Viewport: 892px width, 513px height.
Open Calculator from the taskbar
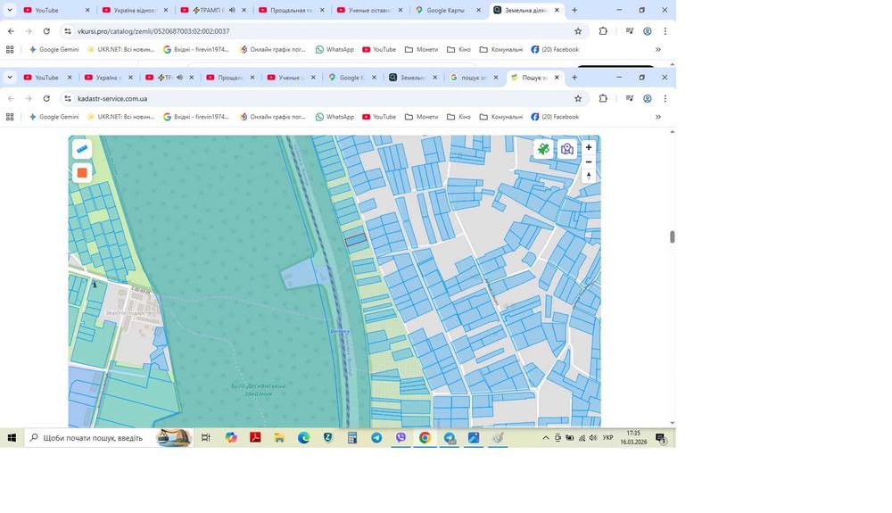(x=352, y=438)
